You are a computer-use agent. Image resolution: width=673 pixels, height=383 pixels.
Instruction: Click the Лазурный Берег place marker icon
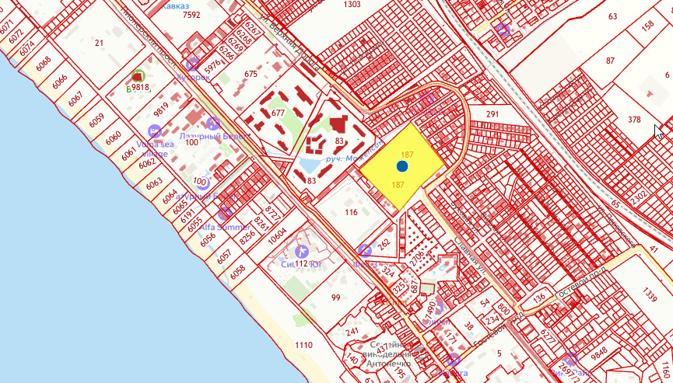coord(212,123)
